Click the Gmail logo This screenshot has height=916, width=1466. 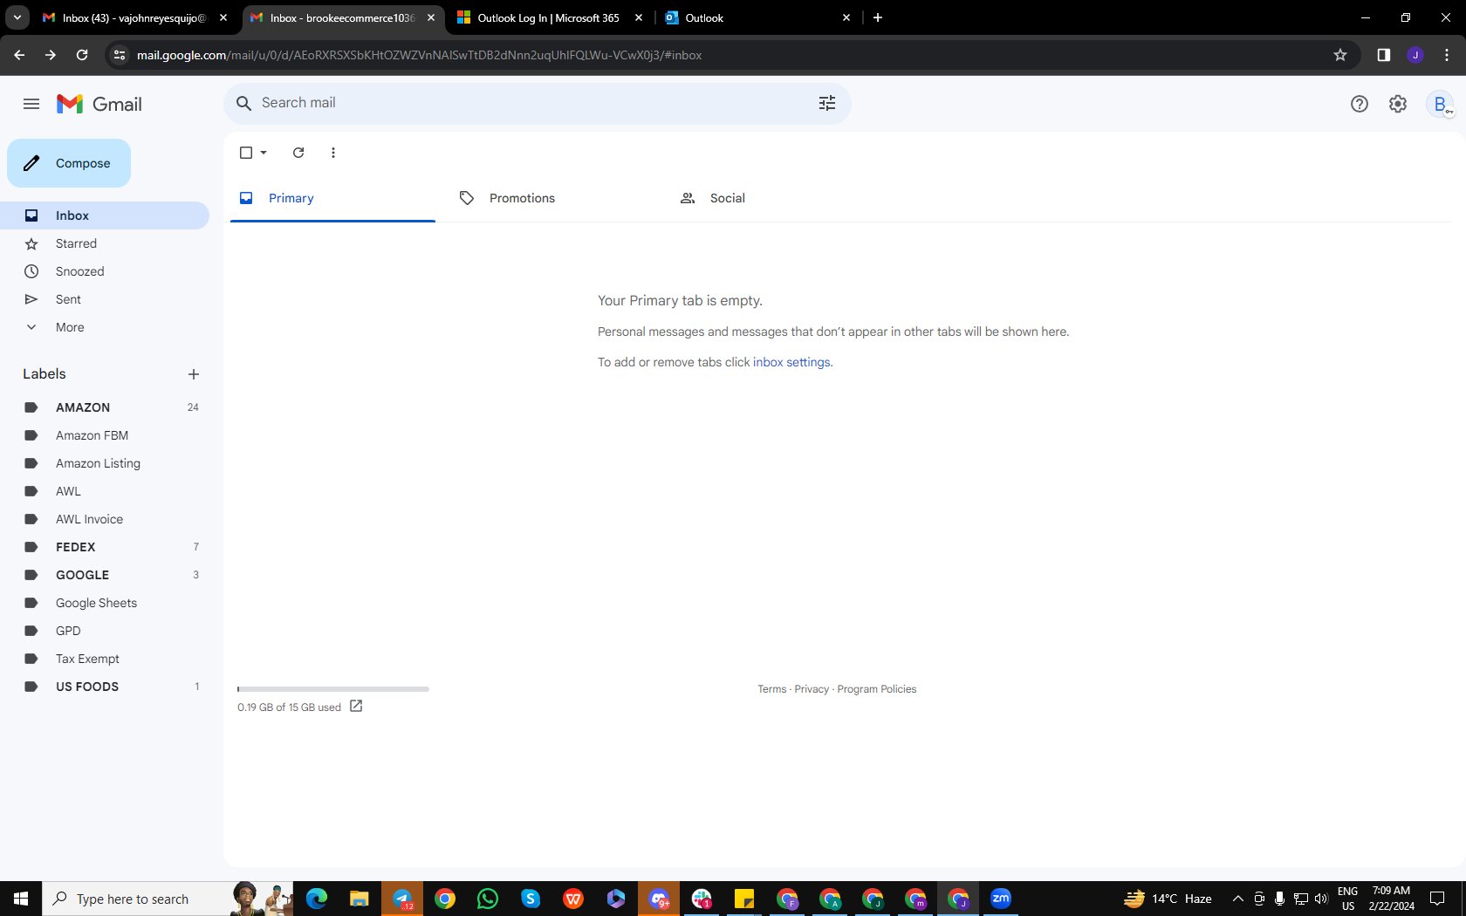click(x=99, y=104)
